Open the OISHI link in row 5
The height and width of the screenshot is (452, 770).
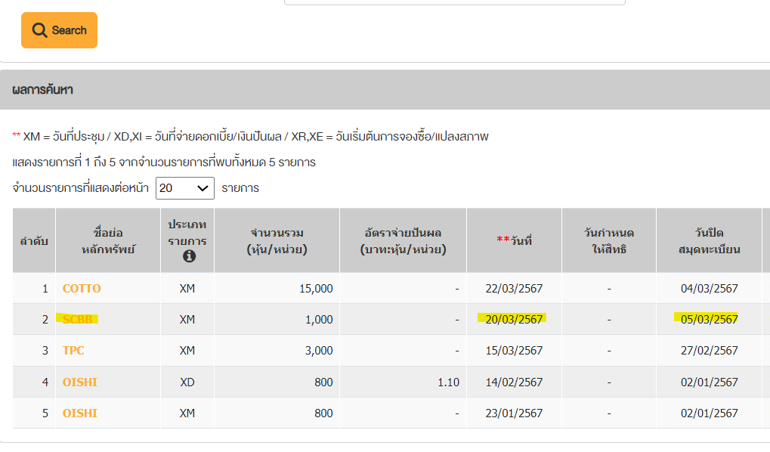79,413
